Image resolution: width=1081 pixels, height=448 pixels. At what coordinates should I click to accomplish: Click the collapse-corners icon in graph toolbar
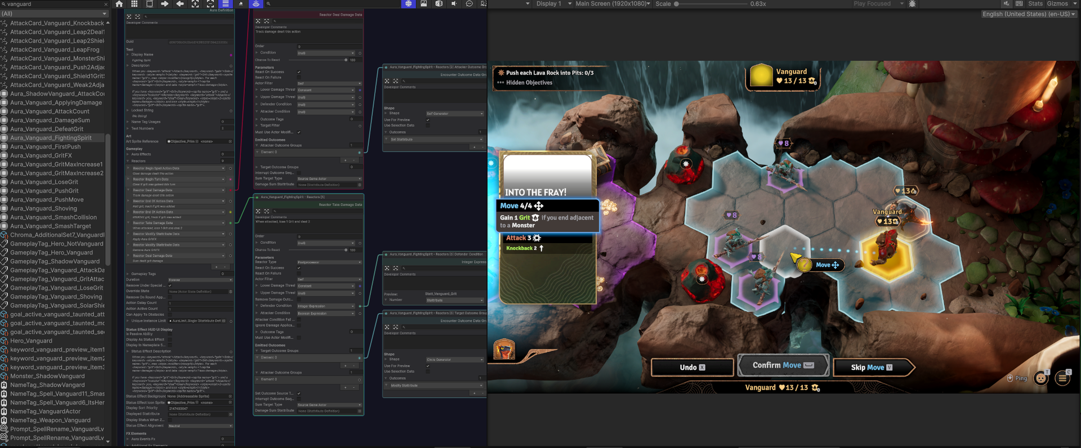click(210, 4)
